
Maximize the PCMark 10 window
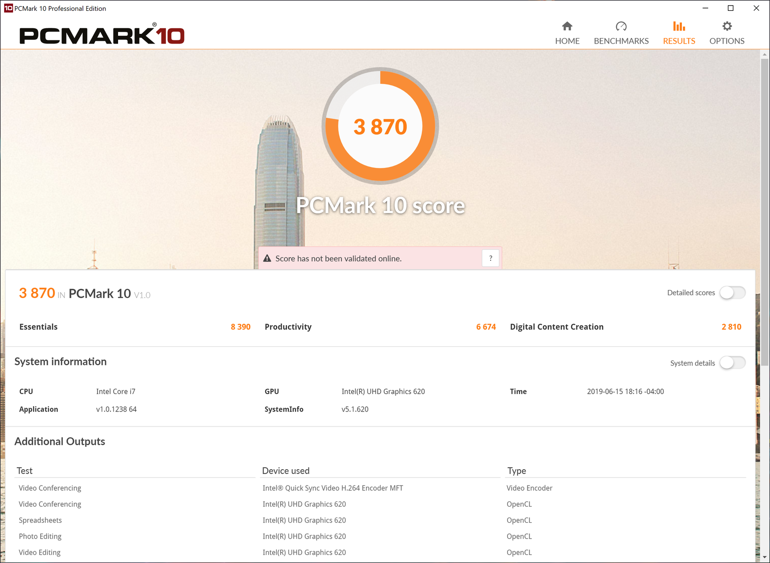pyautogui.click(x=731, y=8)
